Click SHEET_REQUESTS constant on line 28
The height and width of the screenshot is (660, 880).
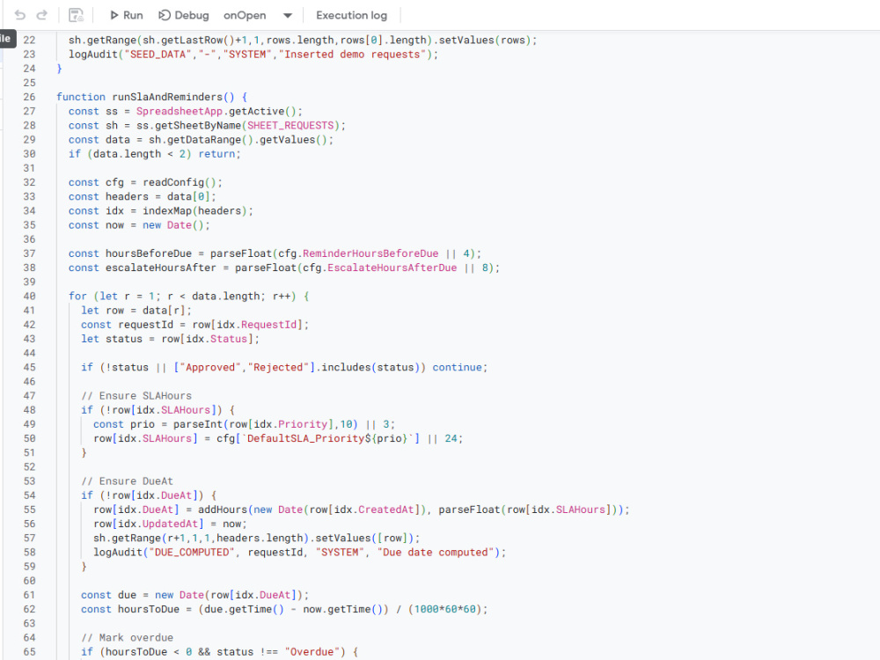[x=290, y=126]
